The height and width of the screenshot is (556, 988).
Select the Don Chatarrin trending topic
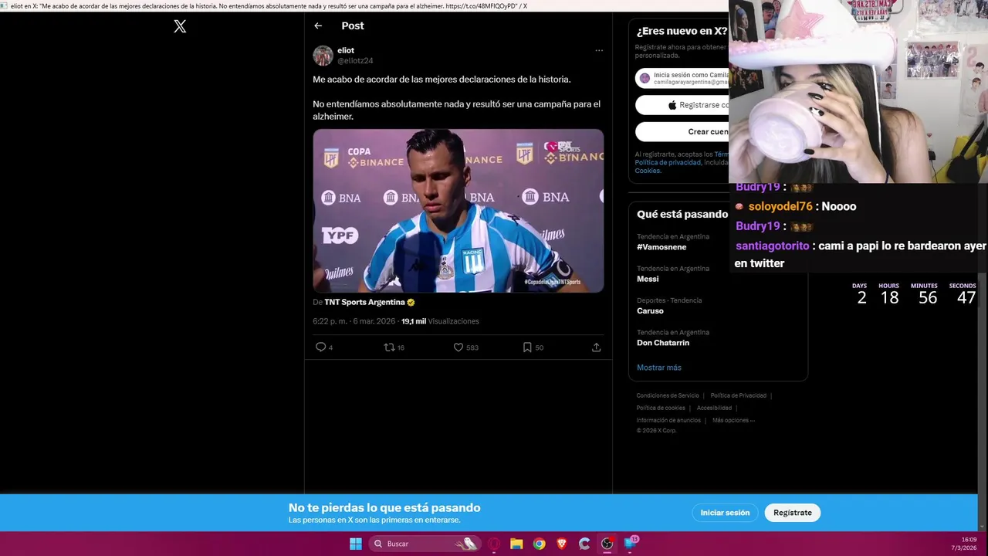click(x=663, y=343)
